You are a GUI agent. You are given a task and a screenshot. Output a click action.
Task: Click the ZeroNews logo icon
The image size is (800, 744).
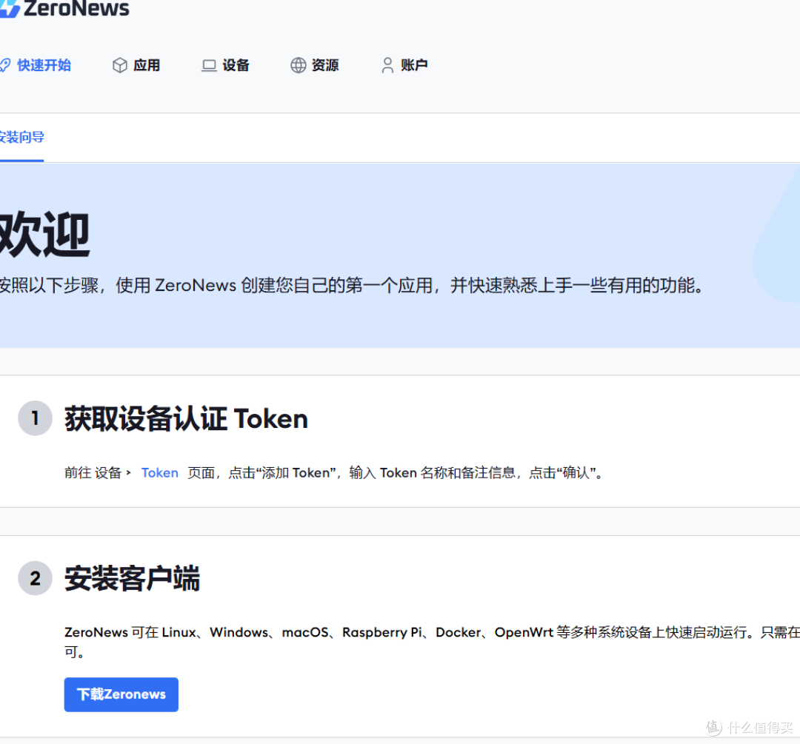(x=9, y=7)
